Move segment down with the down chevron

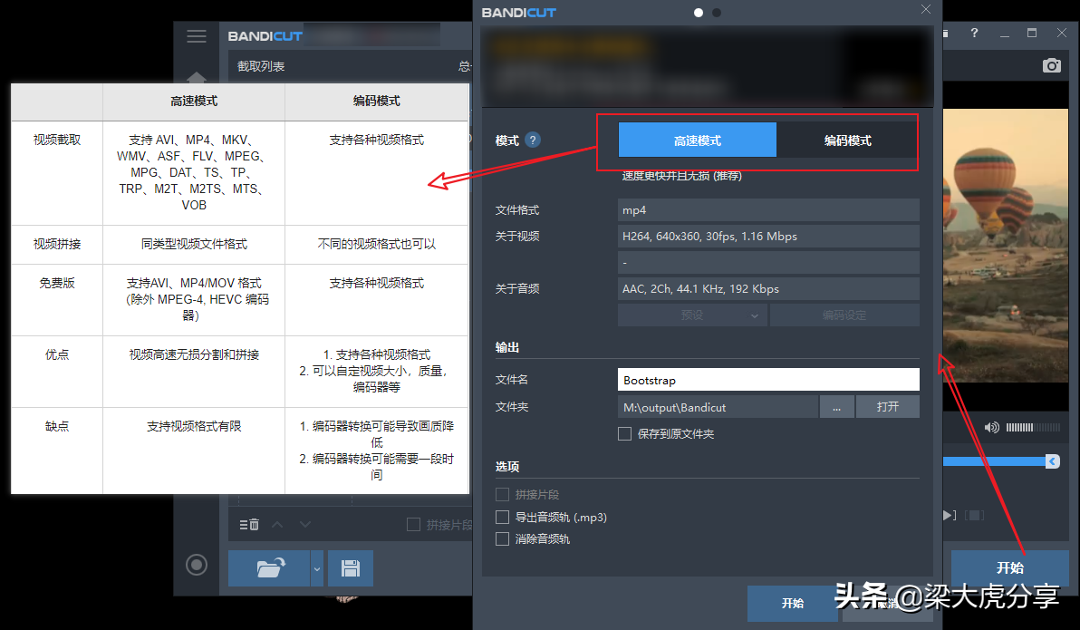tap(305, 525)
